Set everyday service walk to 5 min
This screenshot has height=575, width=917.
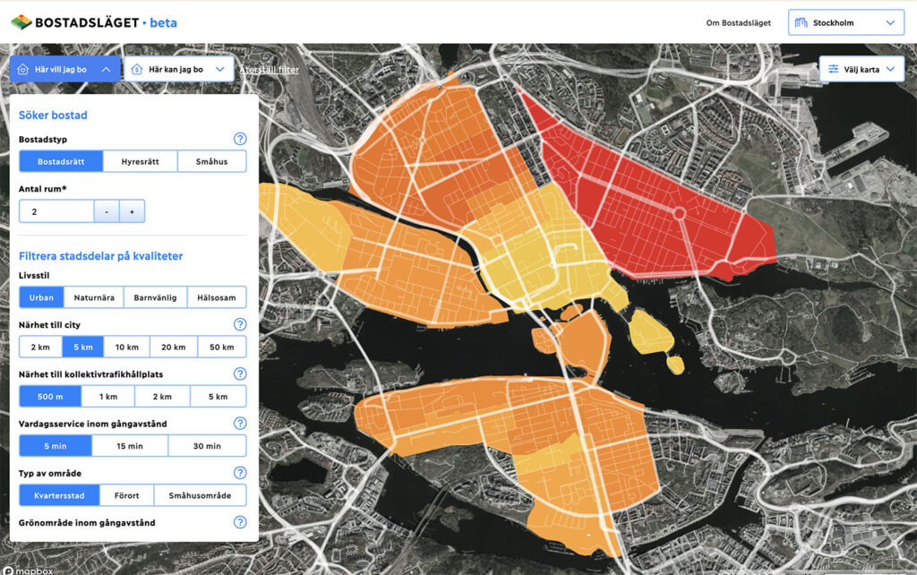coord(56,446)
